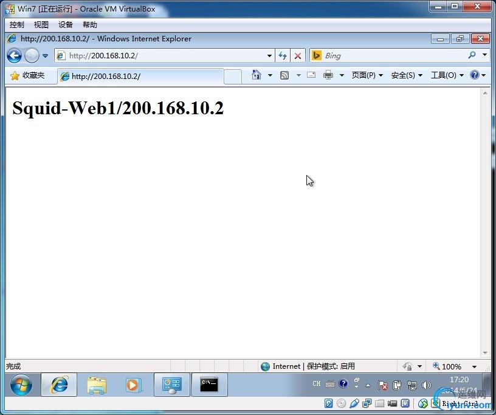496x415 pixels.
Task: Click the Refresh page button
Action: coord(283,56)
